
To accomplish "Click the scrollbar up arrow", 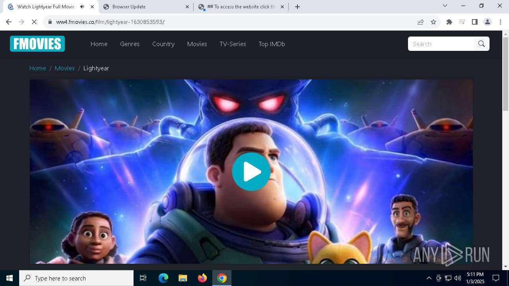I will (x=506, y=34).
